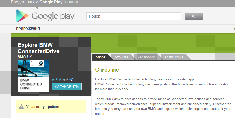Switch to the ОТЗЫВЫ tab
This screenshot has height=118, width=235.
[121, 57]
